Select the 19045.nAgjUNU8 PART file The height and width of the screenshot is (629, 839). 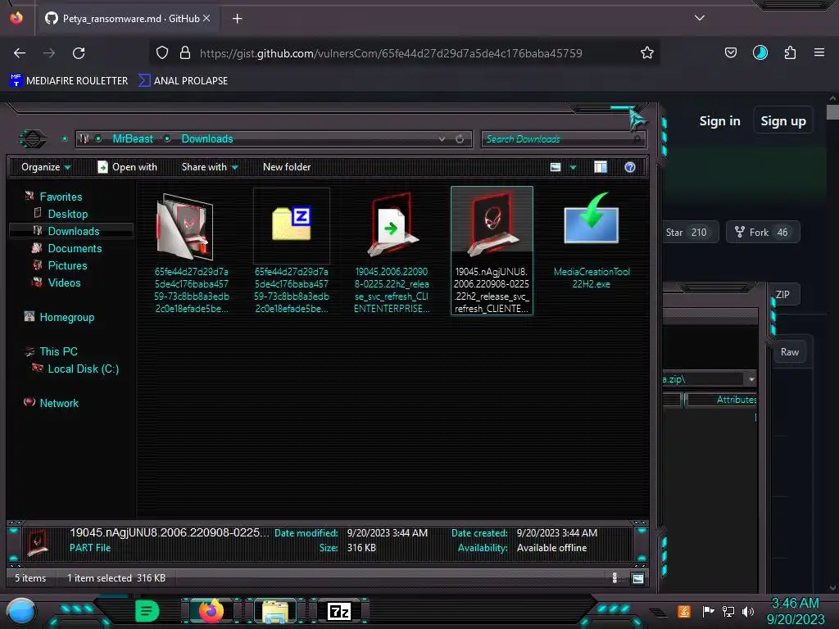pyautogui.click(x=492, y=251)
